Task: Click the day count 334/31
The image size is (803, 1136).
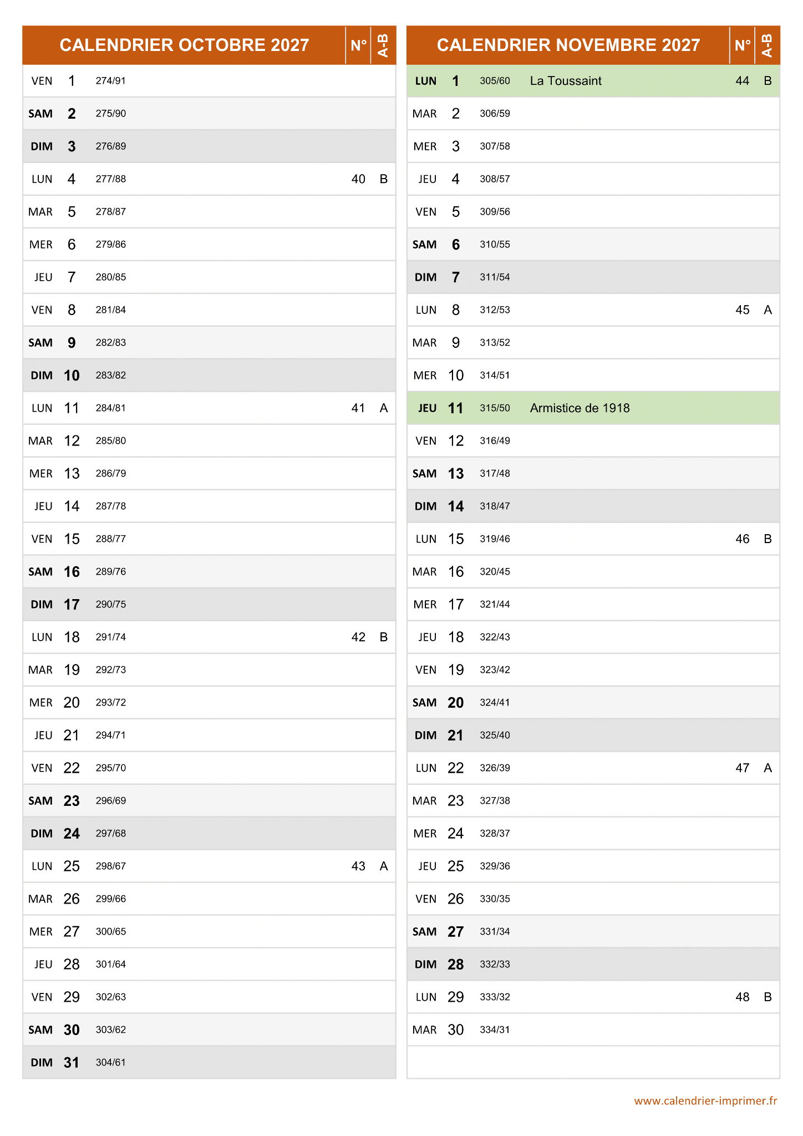Action: pyautogui.click(x=495, y=1030)
